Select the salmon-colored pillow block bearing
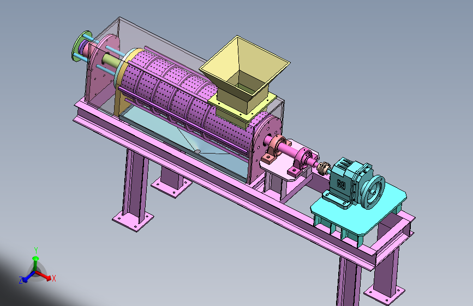The image size is (473, 306). (274, 148)
